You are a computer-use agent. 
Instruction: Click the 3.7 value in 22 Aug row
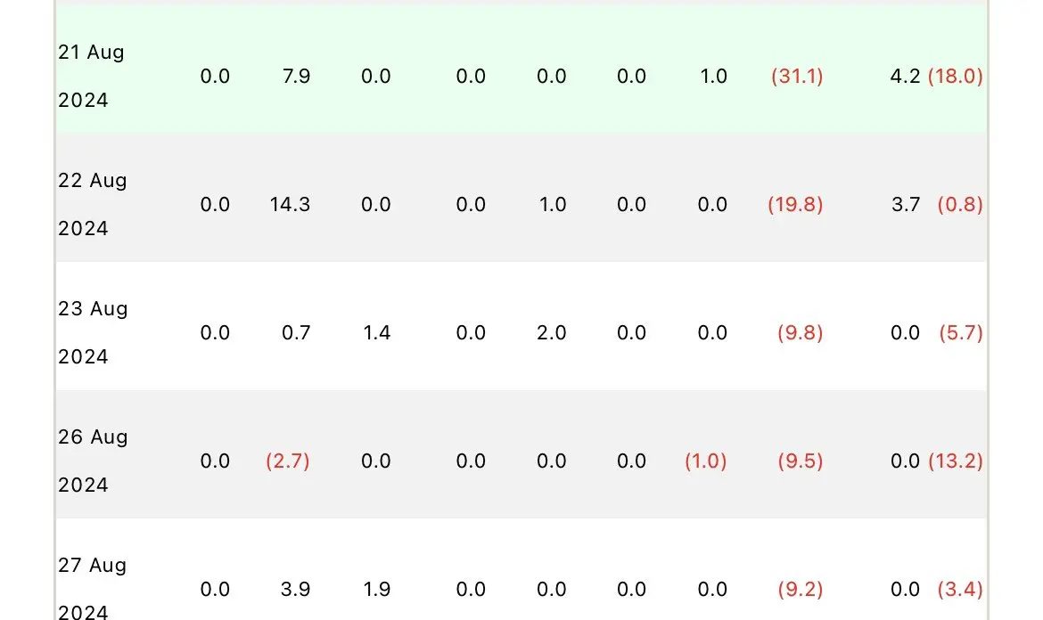pos(906,205)
